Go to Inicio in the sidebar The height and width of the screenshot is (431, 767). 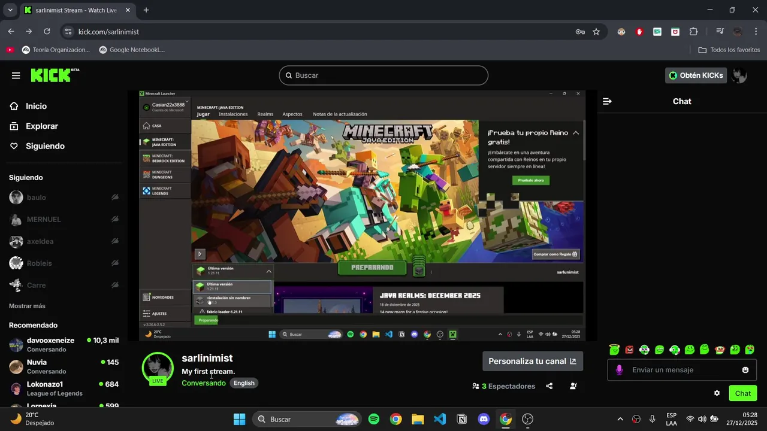tap(36, 106)
